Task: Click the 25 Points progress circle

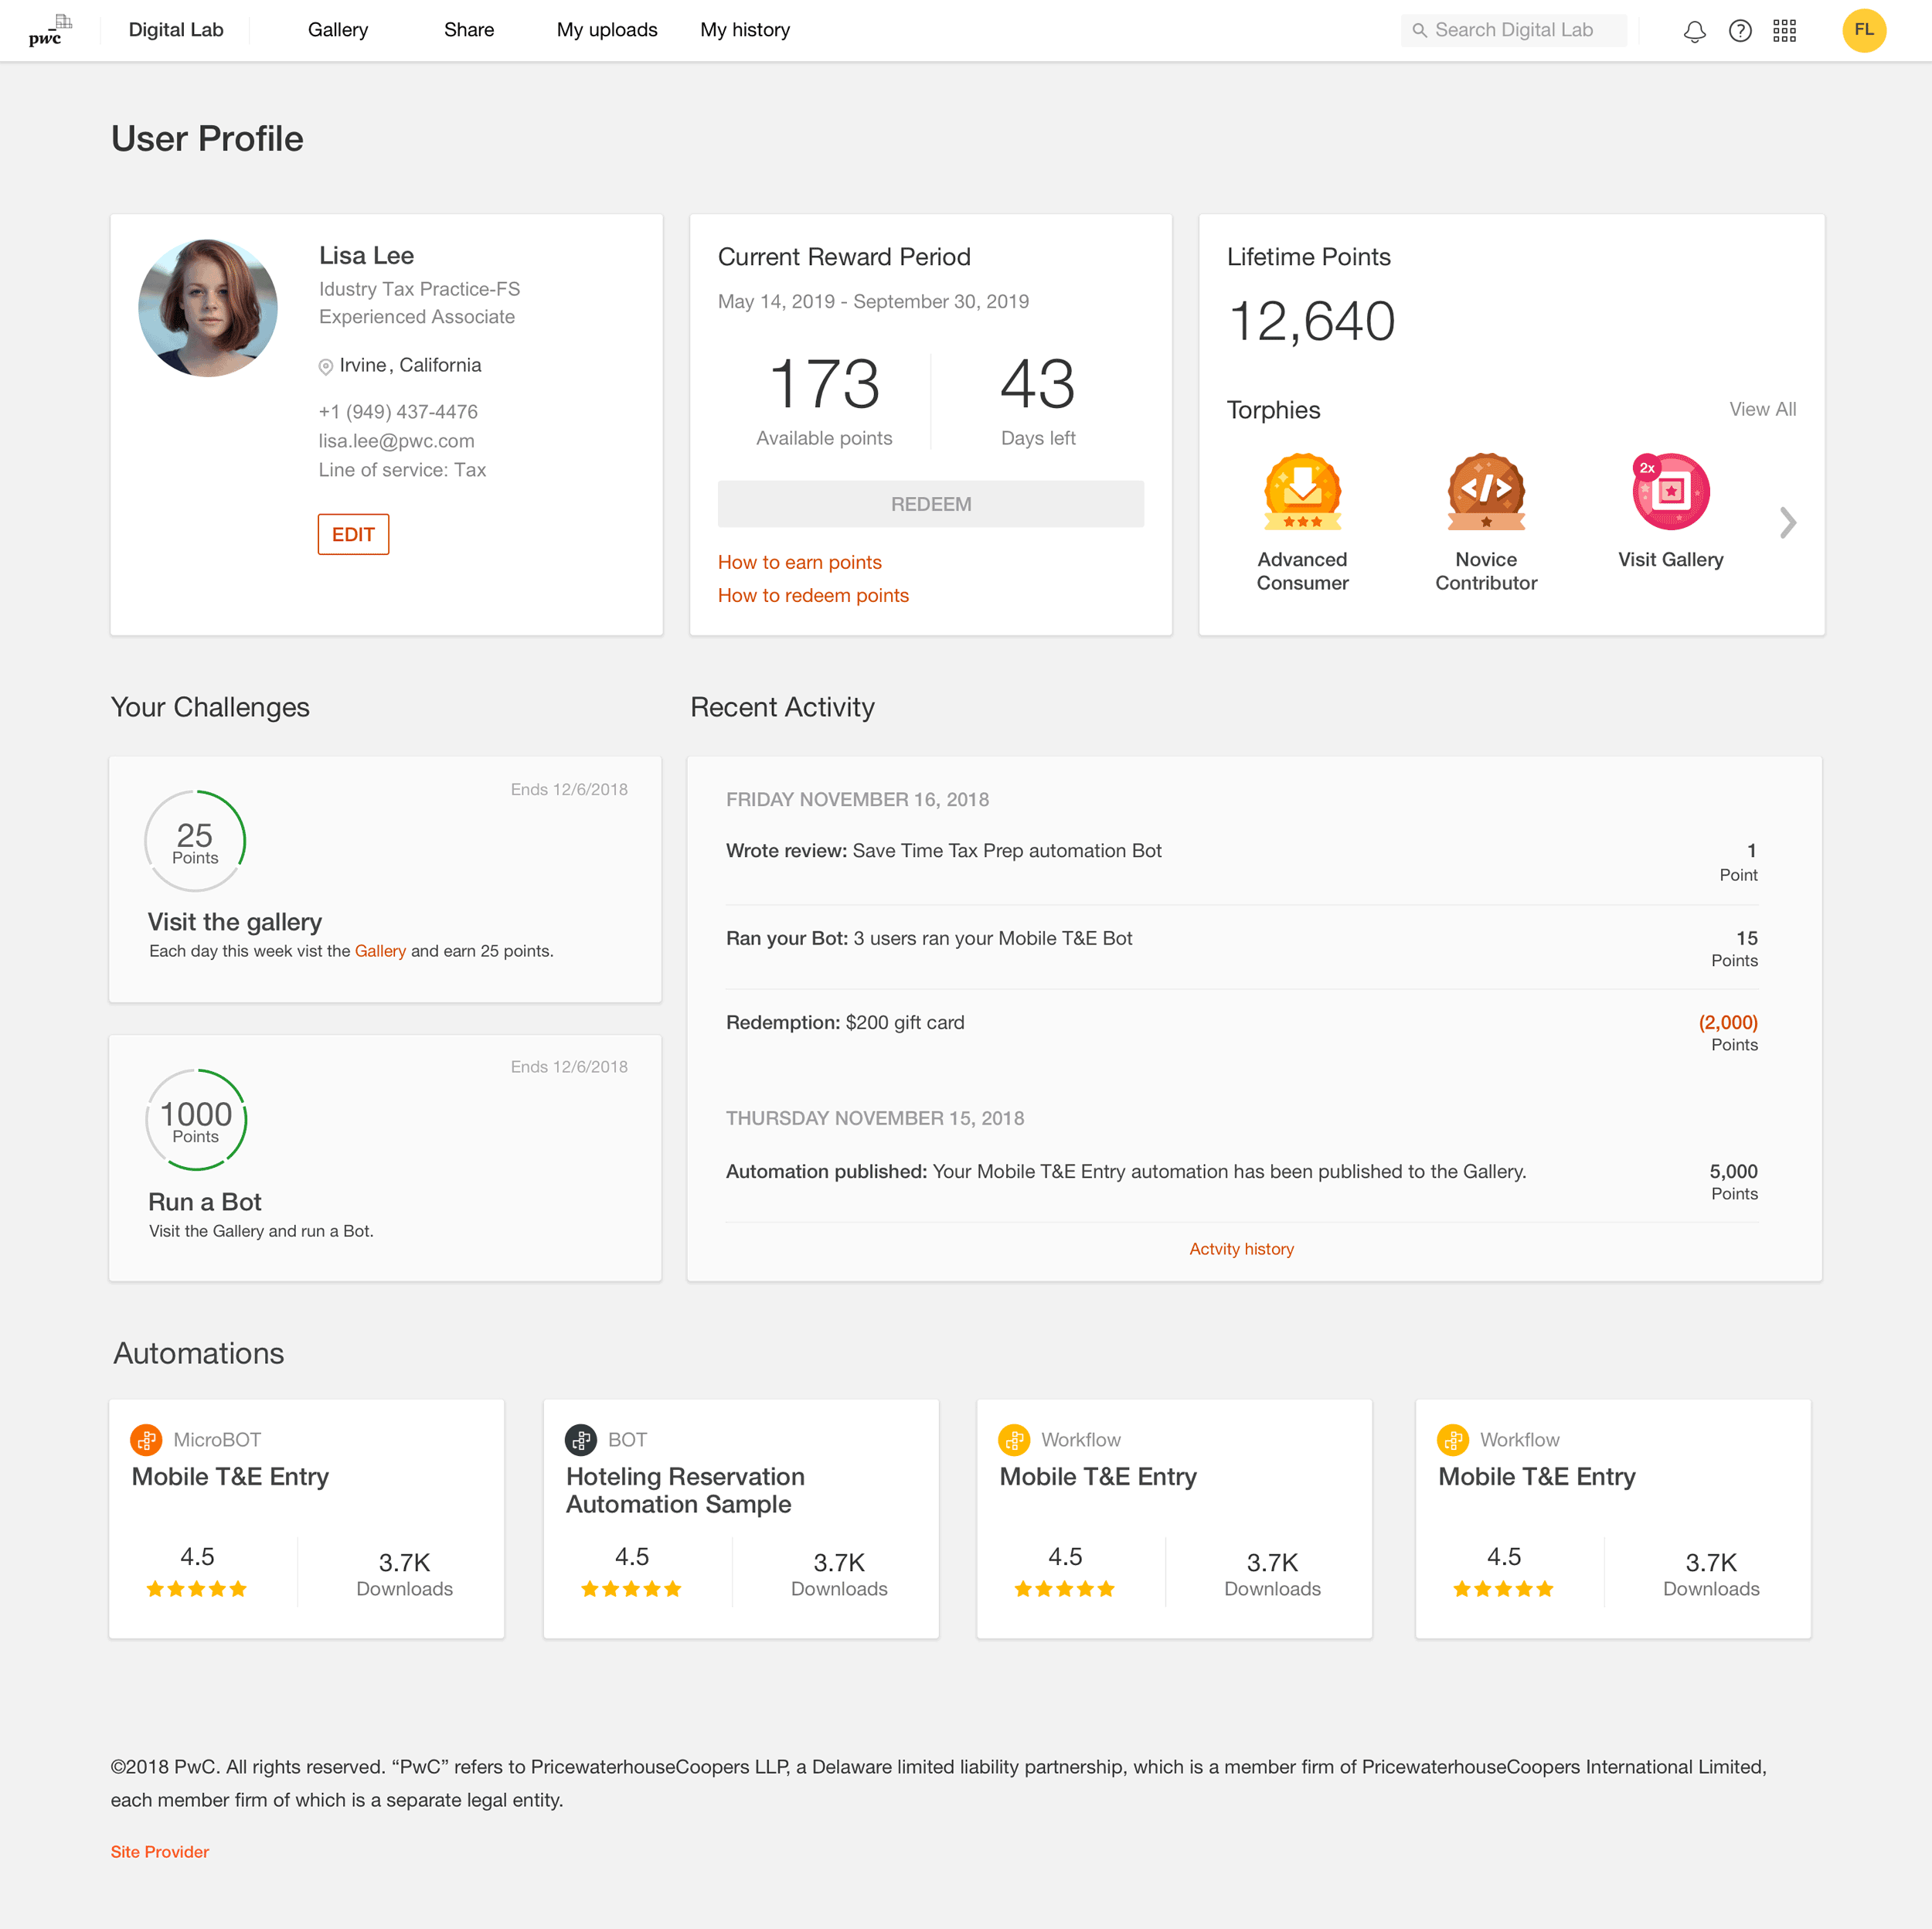Action: (195, 841)
